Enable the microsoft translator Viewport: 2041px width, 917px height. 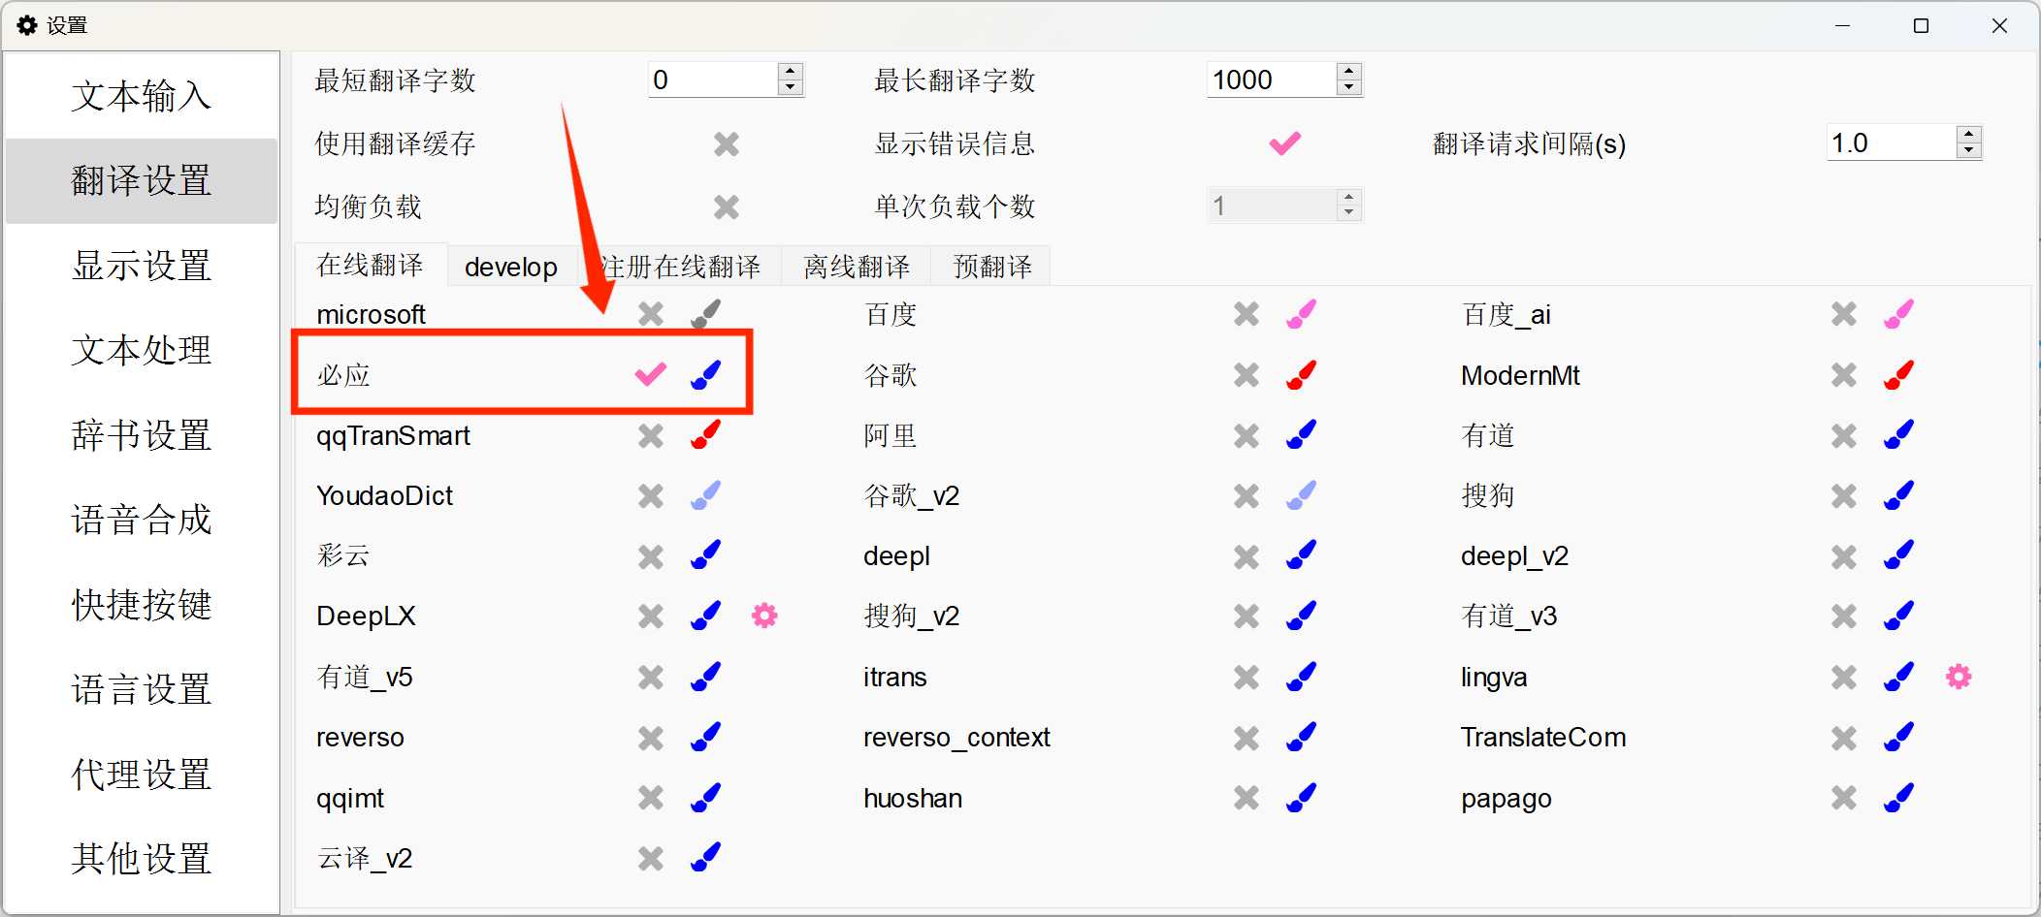[651, 314]
